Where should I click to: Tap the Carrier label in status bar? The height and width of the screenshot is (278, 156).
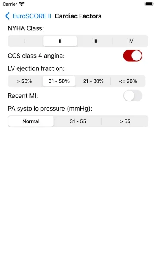[10, 4]
